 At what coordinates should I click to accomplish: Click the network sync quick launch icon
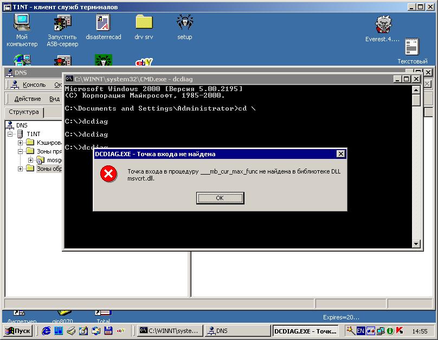(x=96, y=331)
